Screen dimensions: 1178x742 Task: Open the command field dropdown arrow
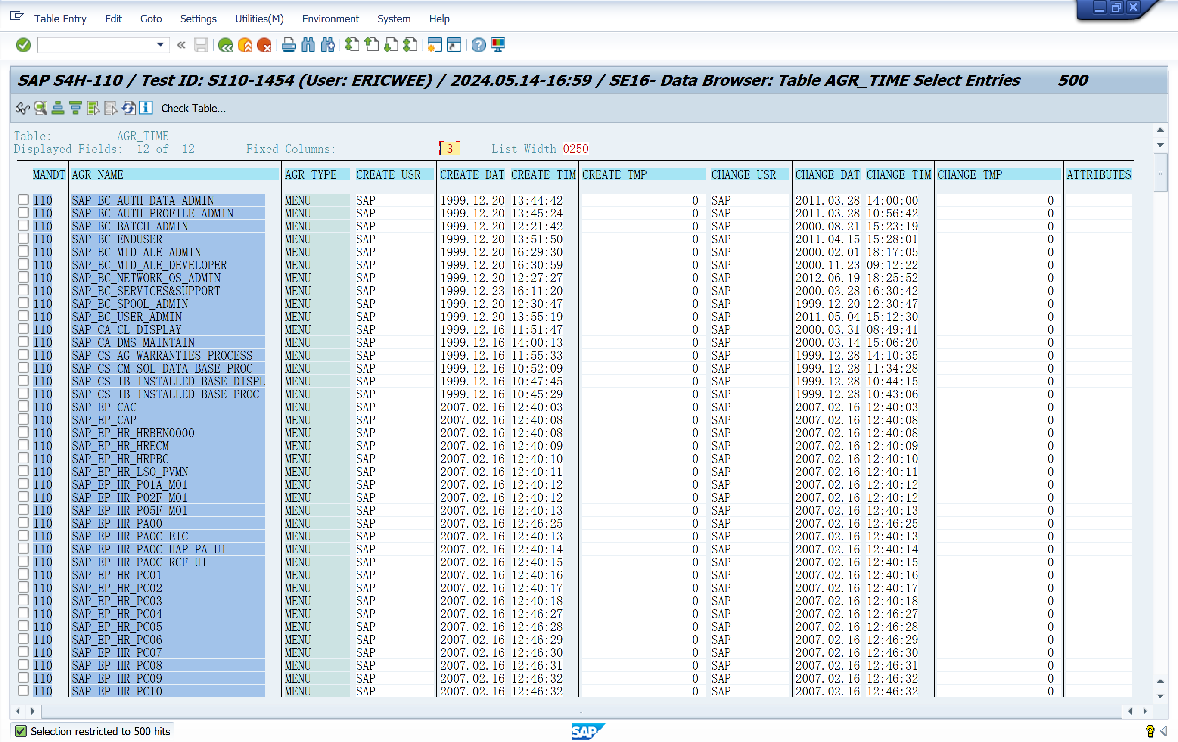pos(160,45)
